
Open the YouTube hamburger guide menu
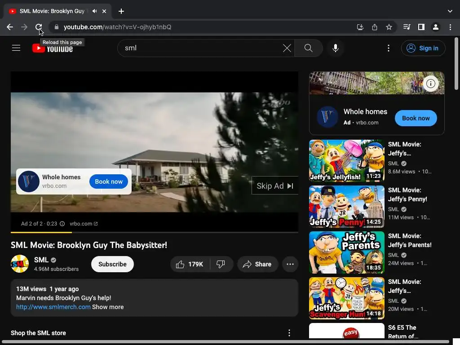(16, 48)
